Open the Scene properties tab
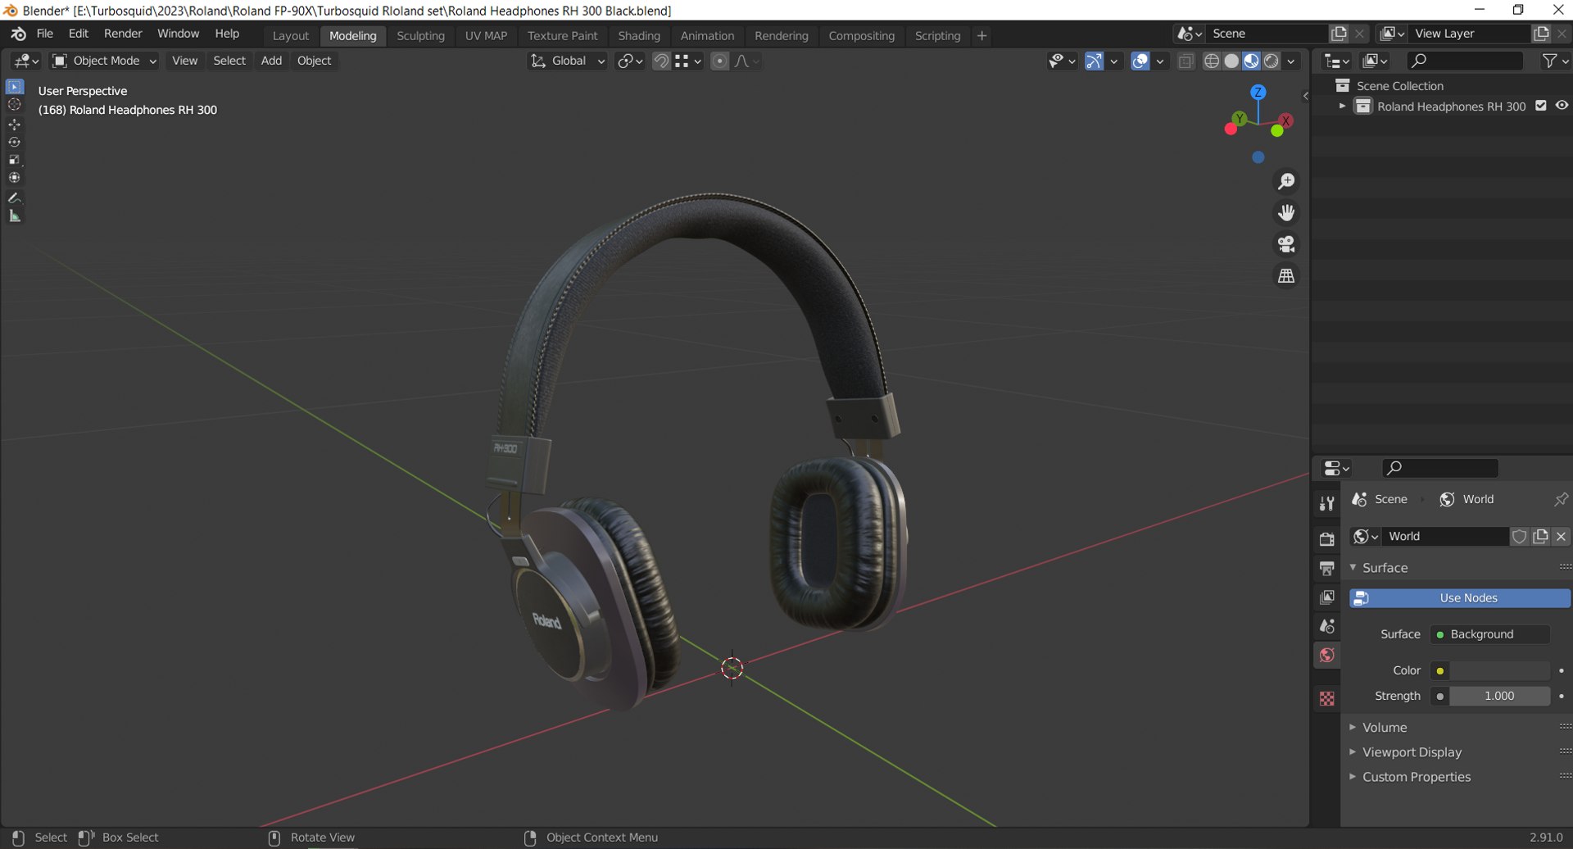Screen dimensions: 1573x849 pos(1326,626)
